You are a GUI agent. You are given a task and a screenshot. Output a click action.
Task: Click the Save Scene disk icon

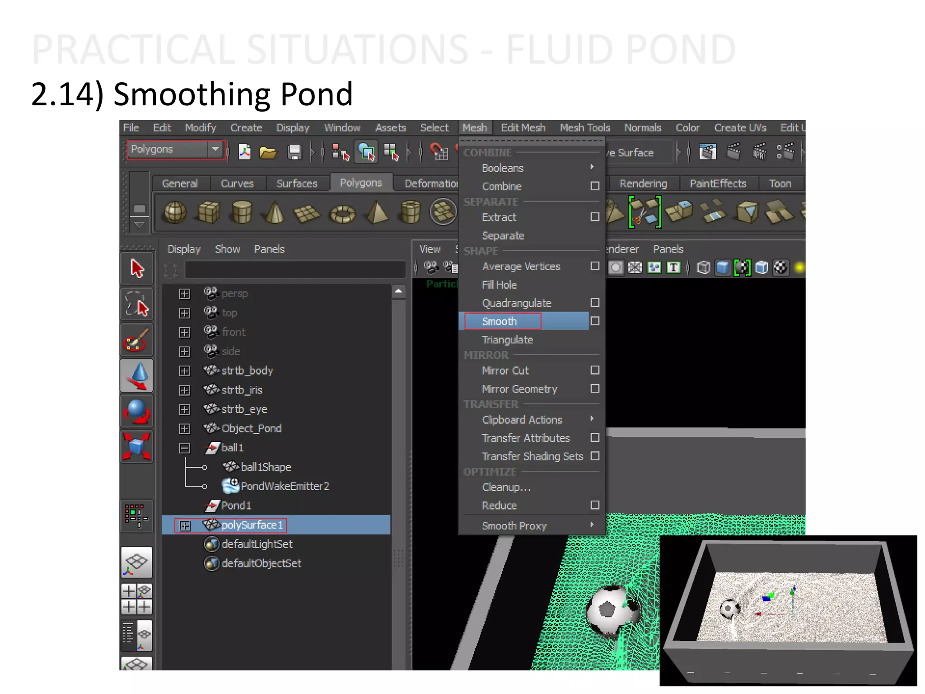click(x=294, y=152)
